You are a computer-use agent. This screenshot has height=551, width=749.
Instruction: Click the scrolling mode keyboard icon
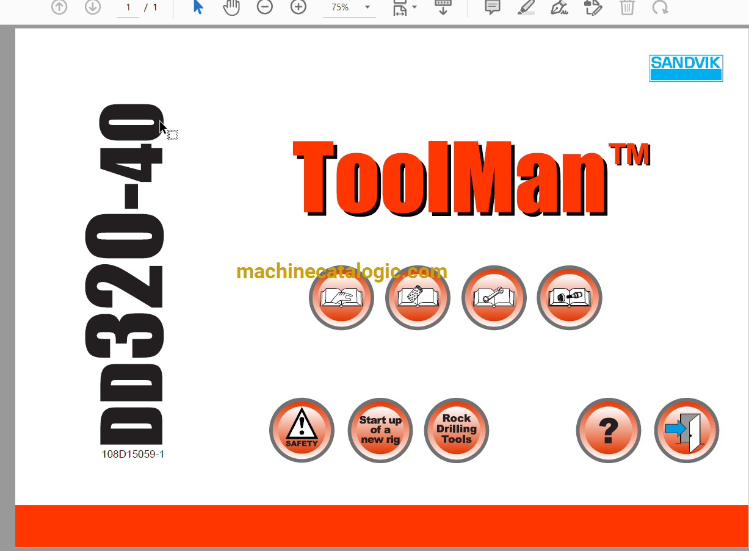click(x=443, y=7)
